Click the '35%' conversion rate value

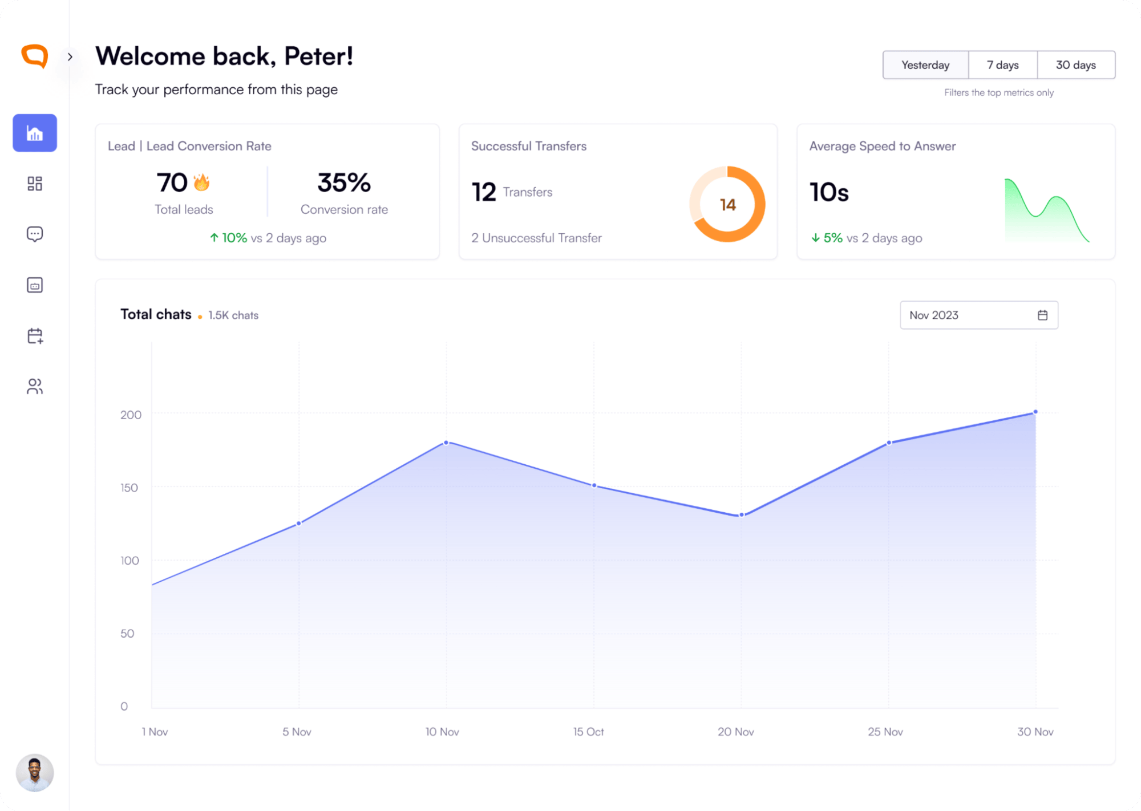(344, 183)
